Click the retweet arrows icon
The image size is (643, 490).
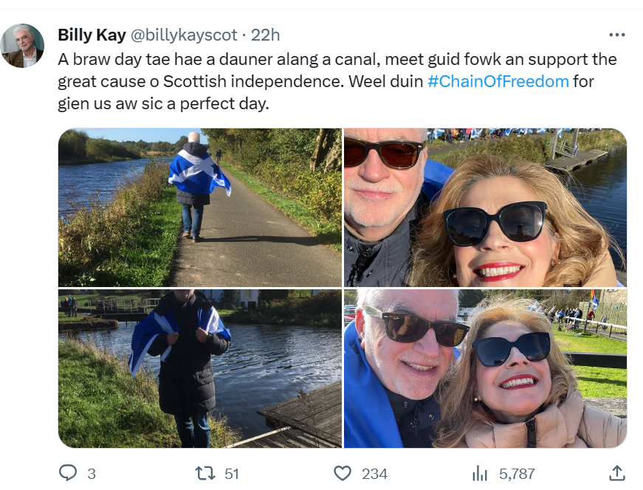tap(204, 473)
